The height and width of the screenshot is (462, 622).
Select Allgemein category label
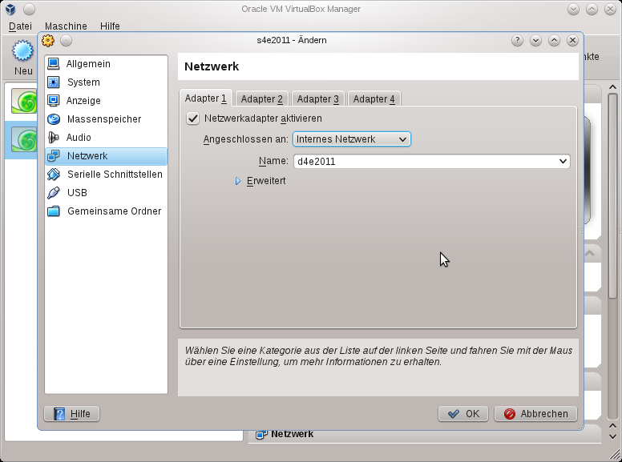pyautogui.click(x=88, y=64)
